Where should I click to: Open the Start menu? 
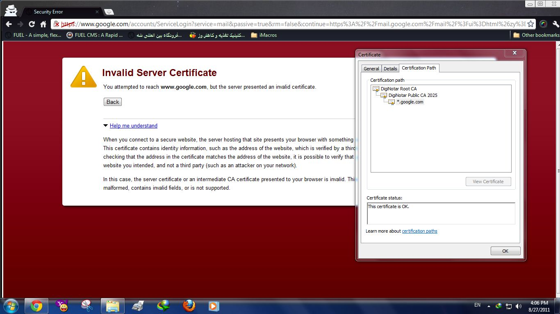pyautogui.click(x=11, y=305)
